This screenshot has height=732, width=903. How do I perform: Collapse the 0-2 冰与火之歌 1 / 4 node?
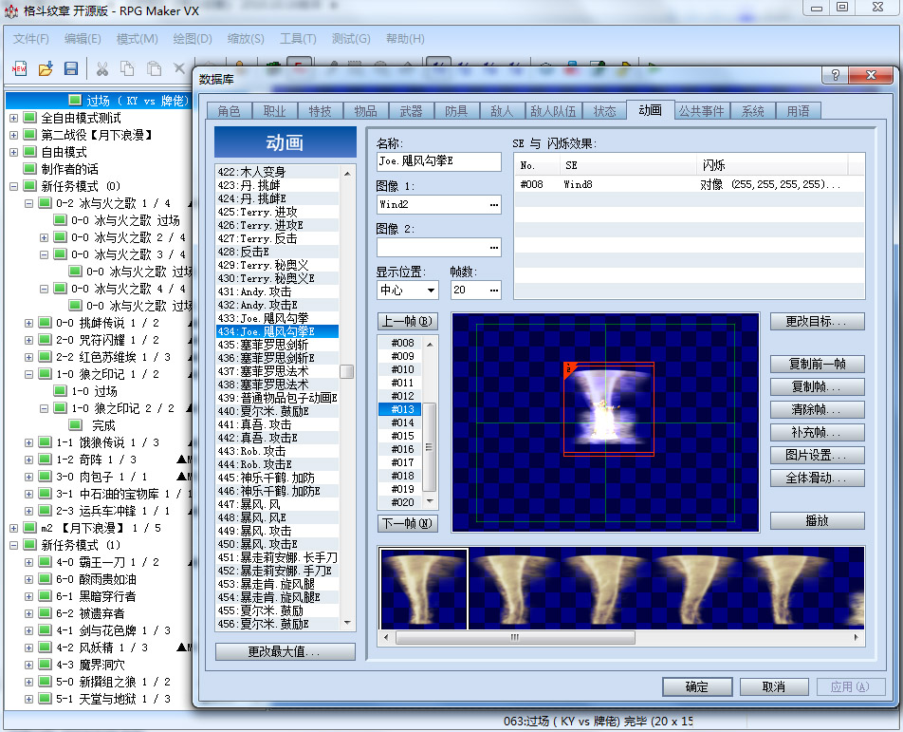(x=28, y=203)
